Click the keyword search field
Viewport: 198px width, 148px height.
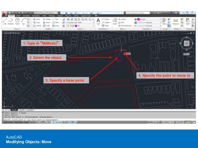(x=138, y=13)
